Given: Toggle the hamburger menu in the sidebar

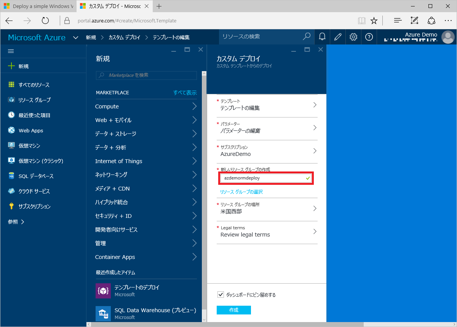Looking at the screenshot, I should tap(11, 51).
